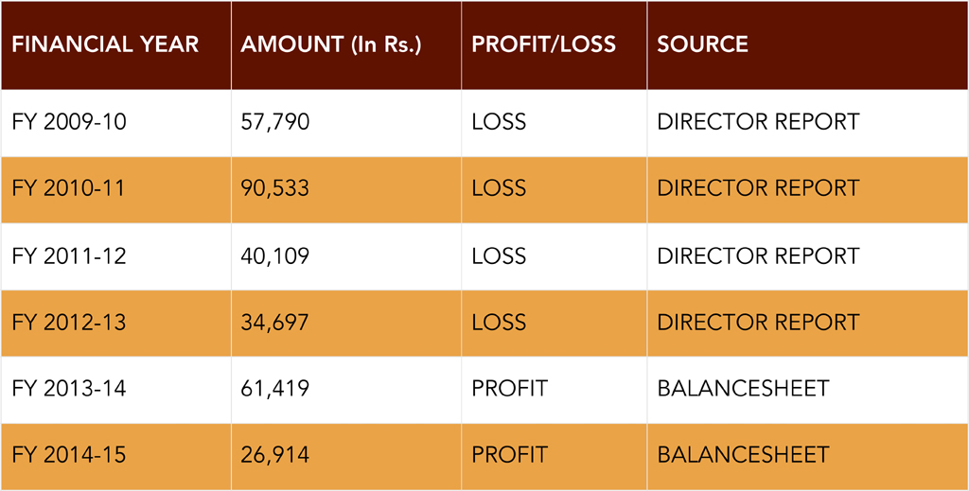Select the FY 2014-15 cell
969x491 pixels.
(69, 454)
